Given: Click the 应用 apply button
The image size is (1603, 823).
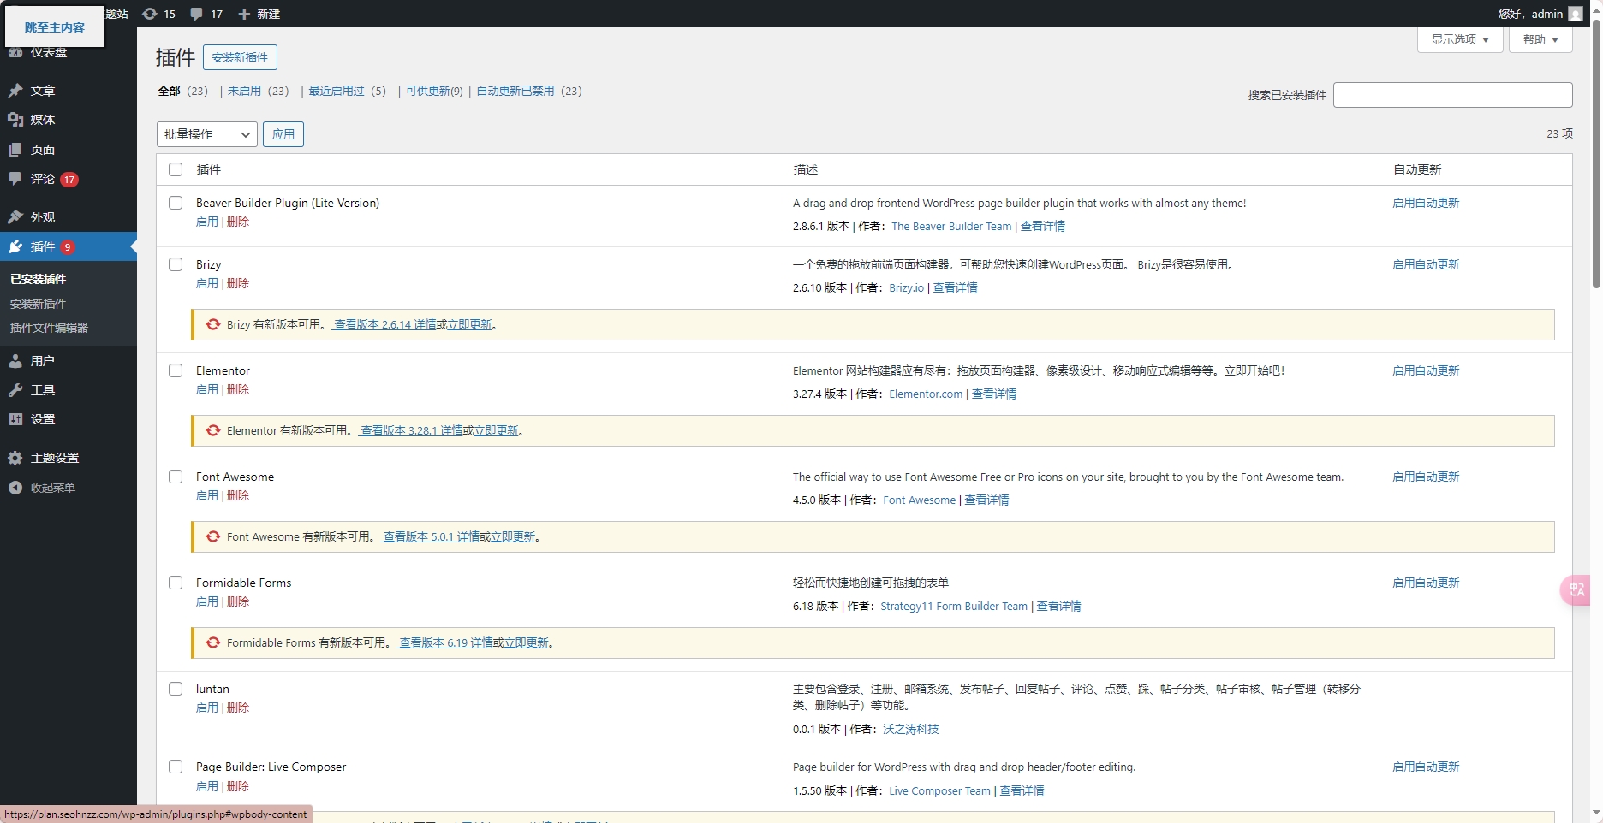Looking at the screenshot, I should (283, 134).
